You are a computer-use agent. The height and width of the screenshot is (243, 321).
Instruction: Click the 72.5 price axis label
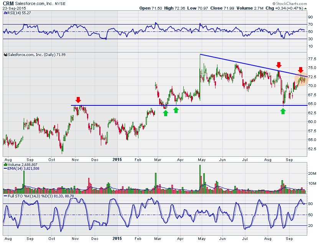(312, 77)
